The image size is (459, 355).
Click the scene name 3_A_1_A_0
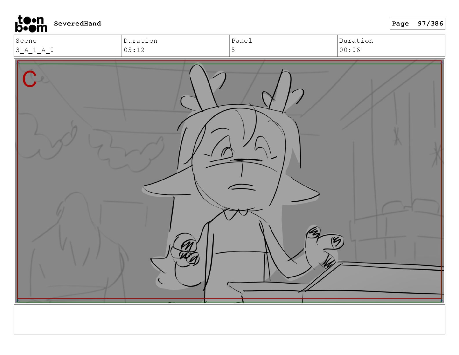click(x=35, y=50)
